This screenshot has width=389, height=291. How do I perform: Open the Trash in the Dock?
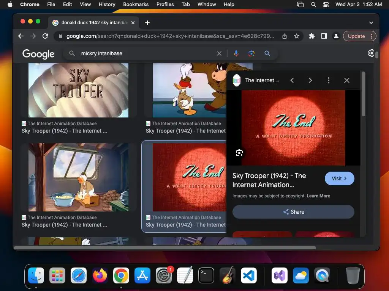353,275
